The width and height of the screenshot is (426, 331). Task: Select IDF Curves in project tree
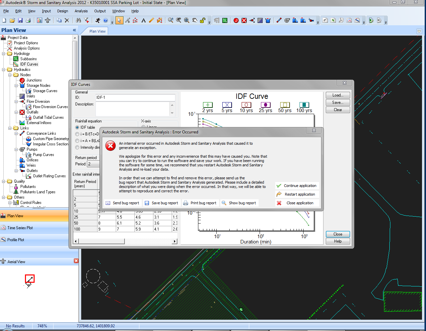pyautogui.click(x=29, y=64)
